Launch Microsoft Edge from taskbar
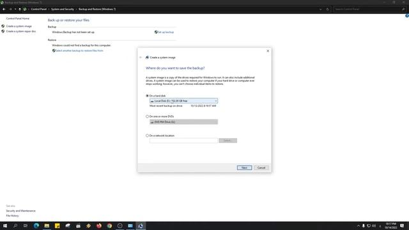The height and width of the screenshot is (230, 409). (x=36, y=226)
